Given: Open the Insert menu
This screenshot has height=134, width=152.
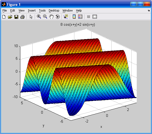Looking at the screenshot, I should (32, 10).
